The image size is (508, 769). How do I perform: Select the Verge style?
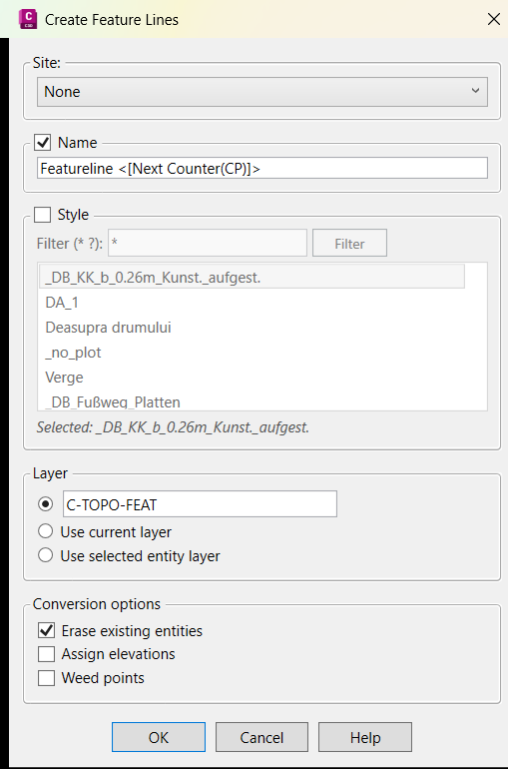[x=64, y=378]
